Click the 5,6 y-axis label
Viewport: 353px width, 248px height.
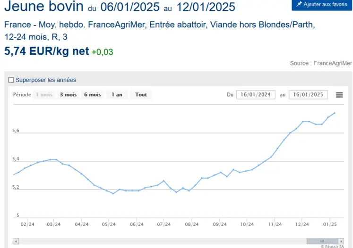coord(16,131)
